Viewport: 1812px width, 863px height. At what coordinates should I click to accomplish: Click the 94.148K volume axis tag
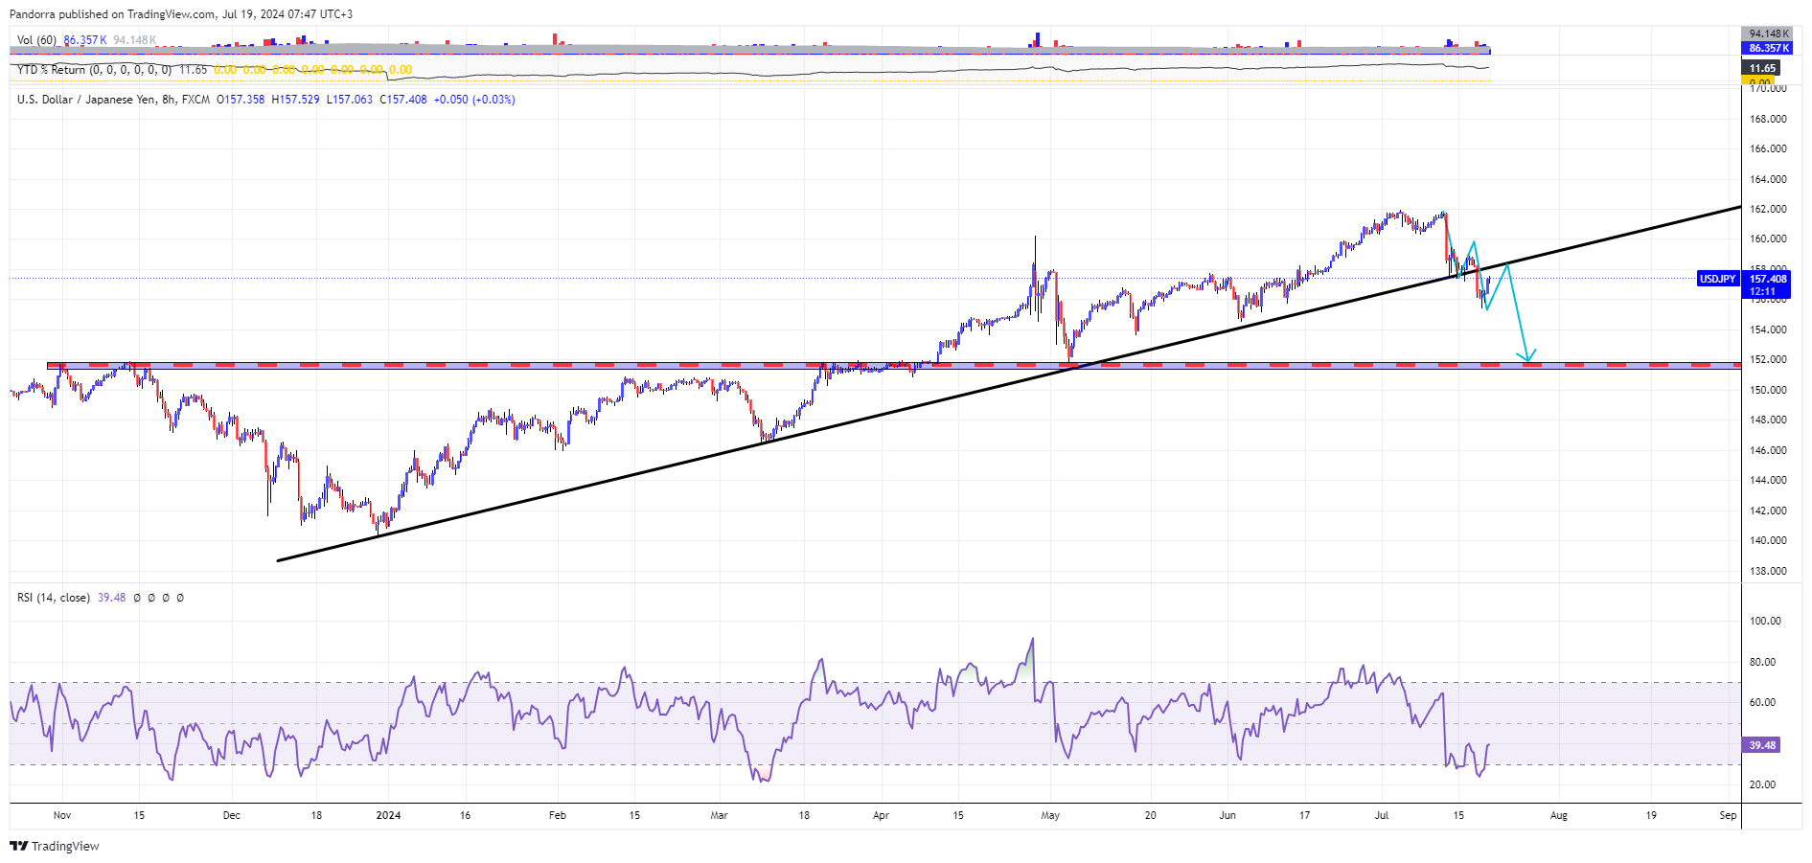[x=1769, y=34]
